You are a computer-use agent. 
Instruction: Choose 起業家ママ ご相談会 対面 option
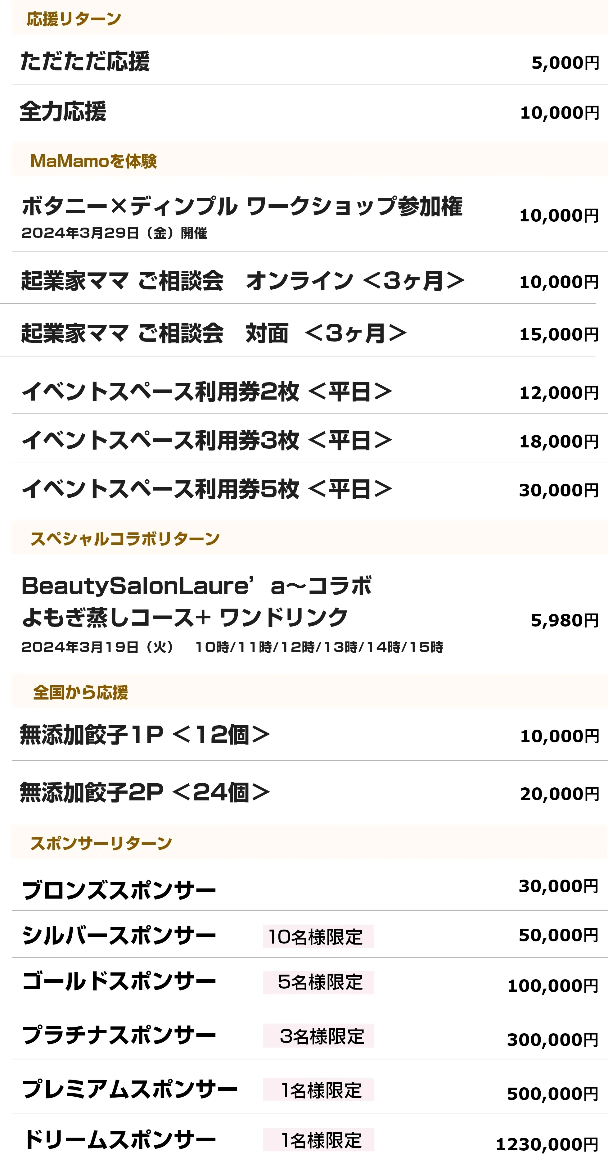click(x=214, y=333)
